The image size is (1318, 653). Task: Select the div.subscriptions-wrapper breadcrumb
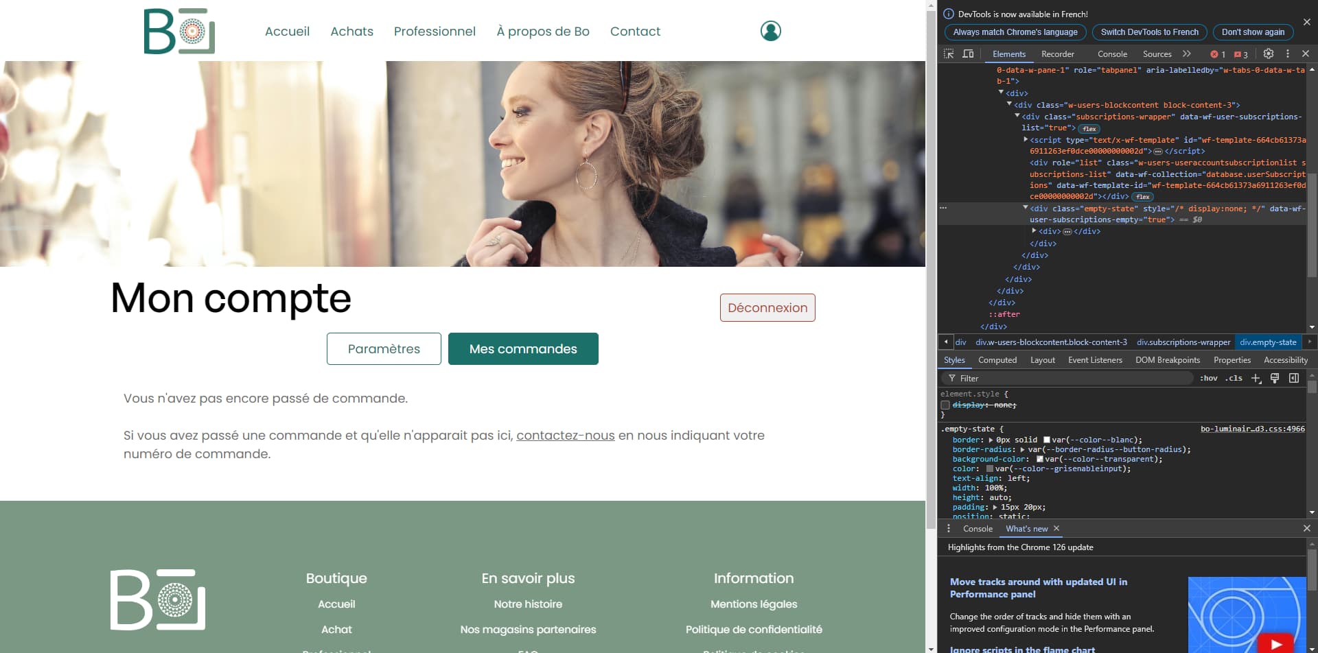pyautogui.click(x=1183, y=342)
